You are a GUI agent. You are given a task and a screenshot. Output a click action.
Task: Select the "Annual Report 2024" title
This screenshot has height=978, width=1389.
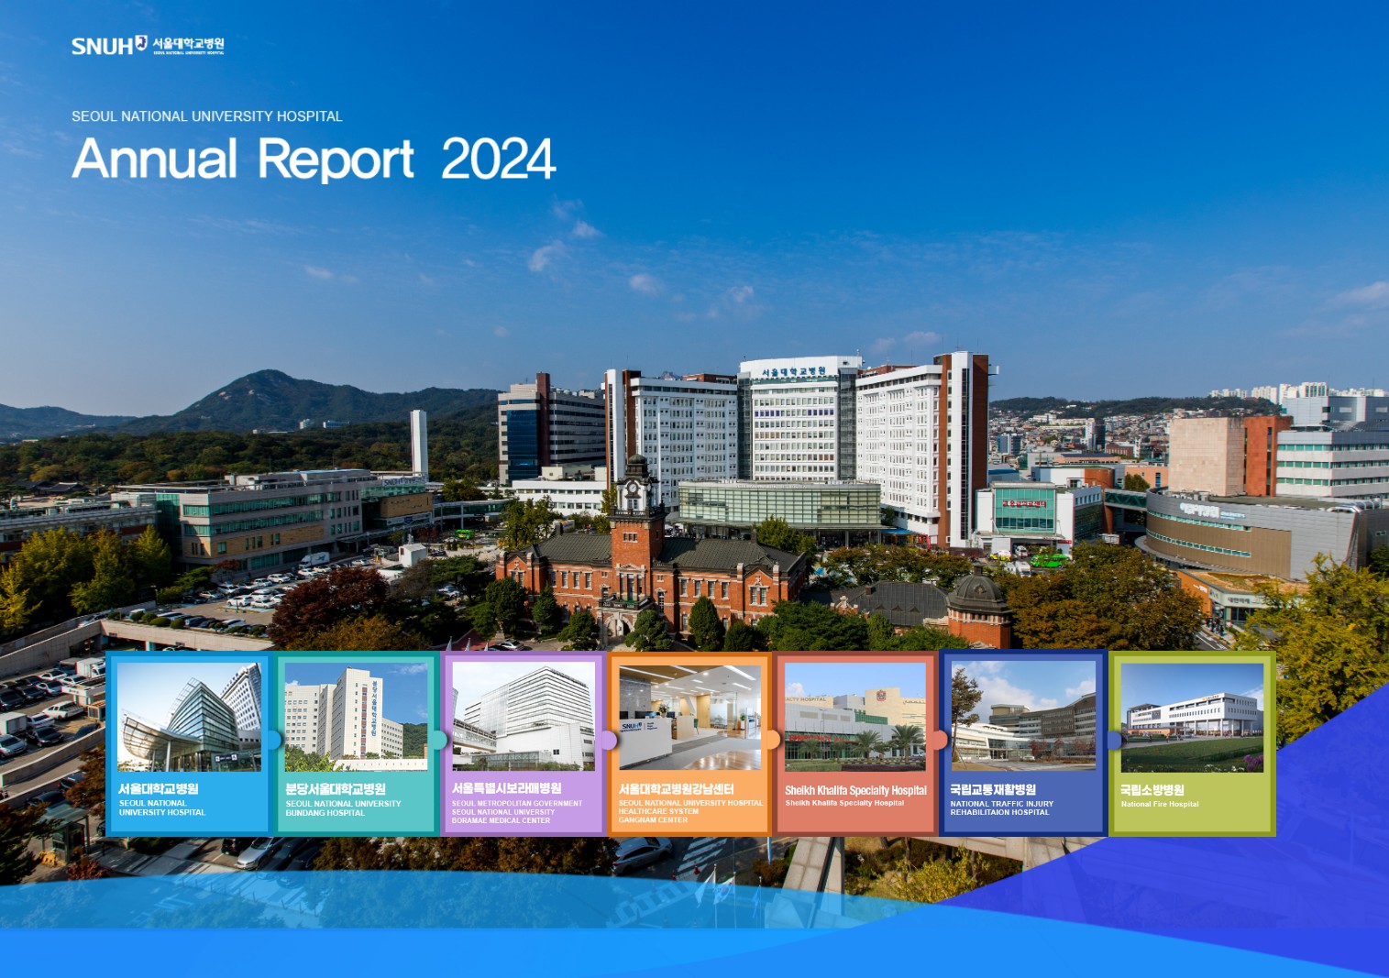(314, 159)
